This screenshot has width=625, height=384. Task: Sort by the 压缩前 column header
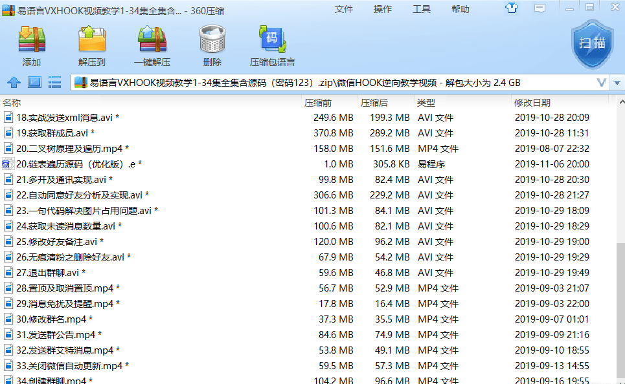click(318, 103)
